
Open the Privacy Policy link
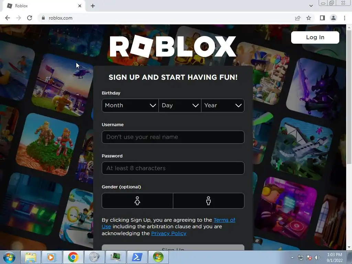168,233
